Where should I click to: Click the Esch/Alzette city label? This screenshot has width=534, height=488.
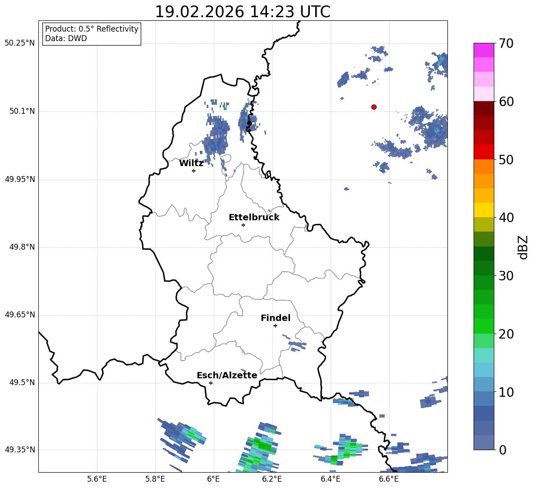pos(227,376)
